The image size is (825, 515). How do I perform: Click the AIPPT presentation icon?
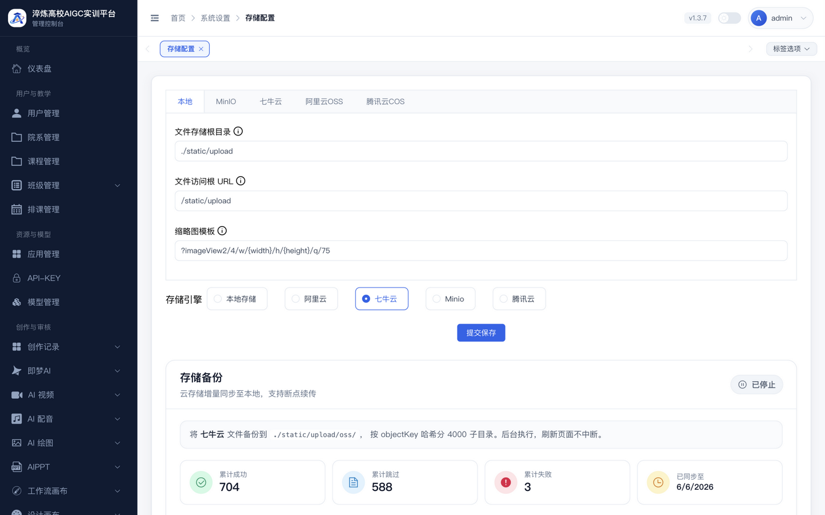[x=17, y=467]
